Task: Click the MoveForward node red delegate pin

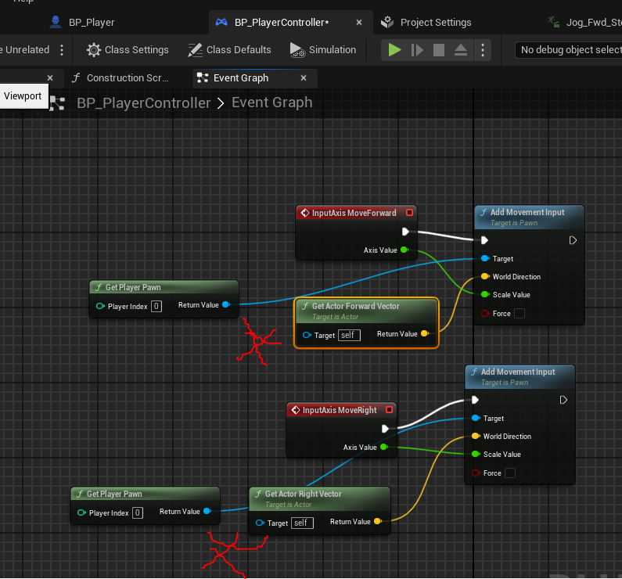Action: pos(409,213)
